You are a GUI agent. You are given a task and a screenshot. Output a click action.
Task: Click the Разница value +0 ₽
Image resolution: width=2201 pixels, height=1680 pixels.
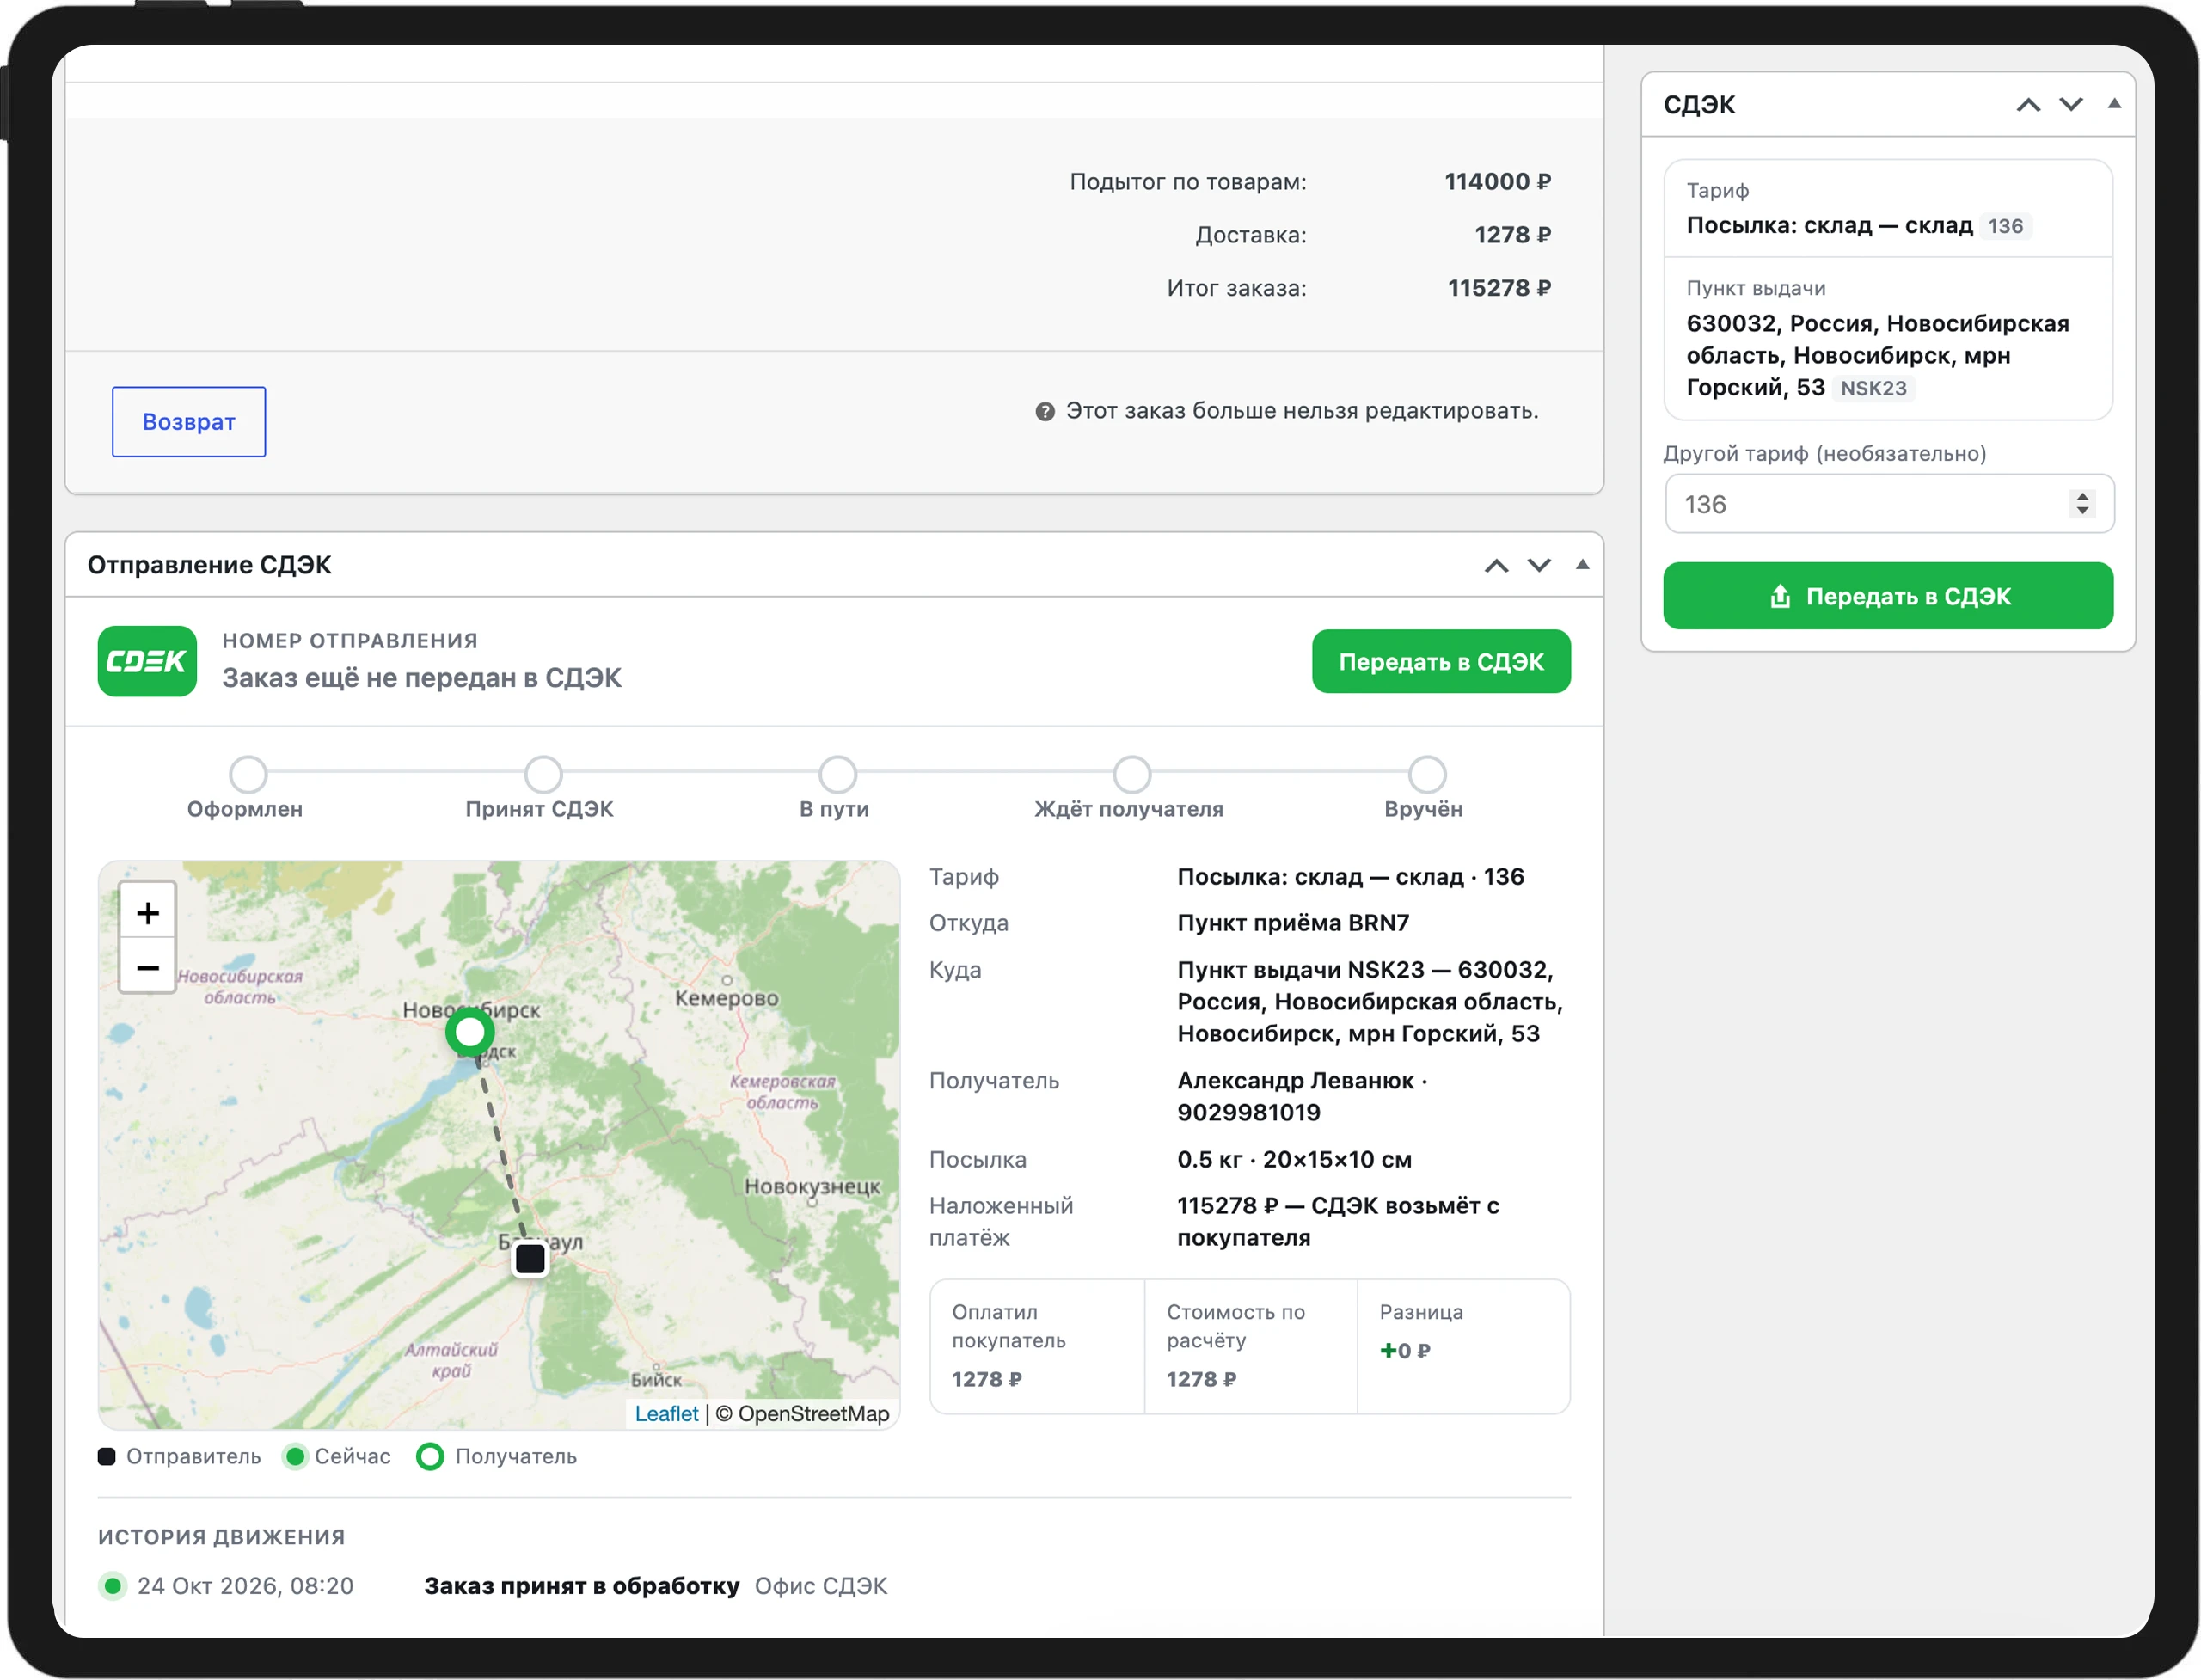click(1405, 1351)
